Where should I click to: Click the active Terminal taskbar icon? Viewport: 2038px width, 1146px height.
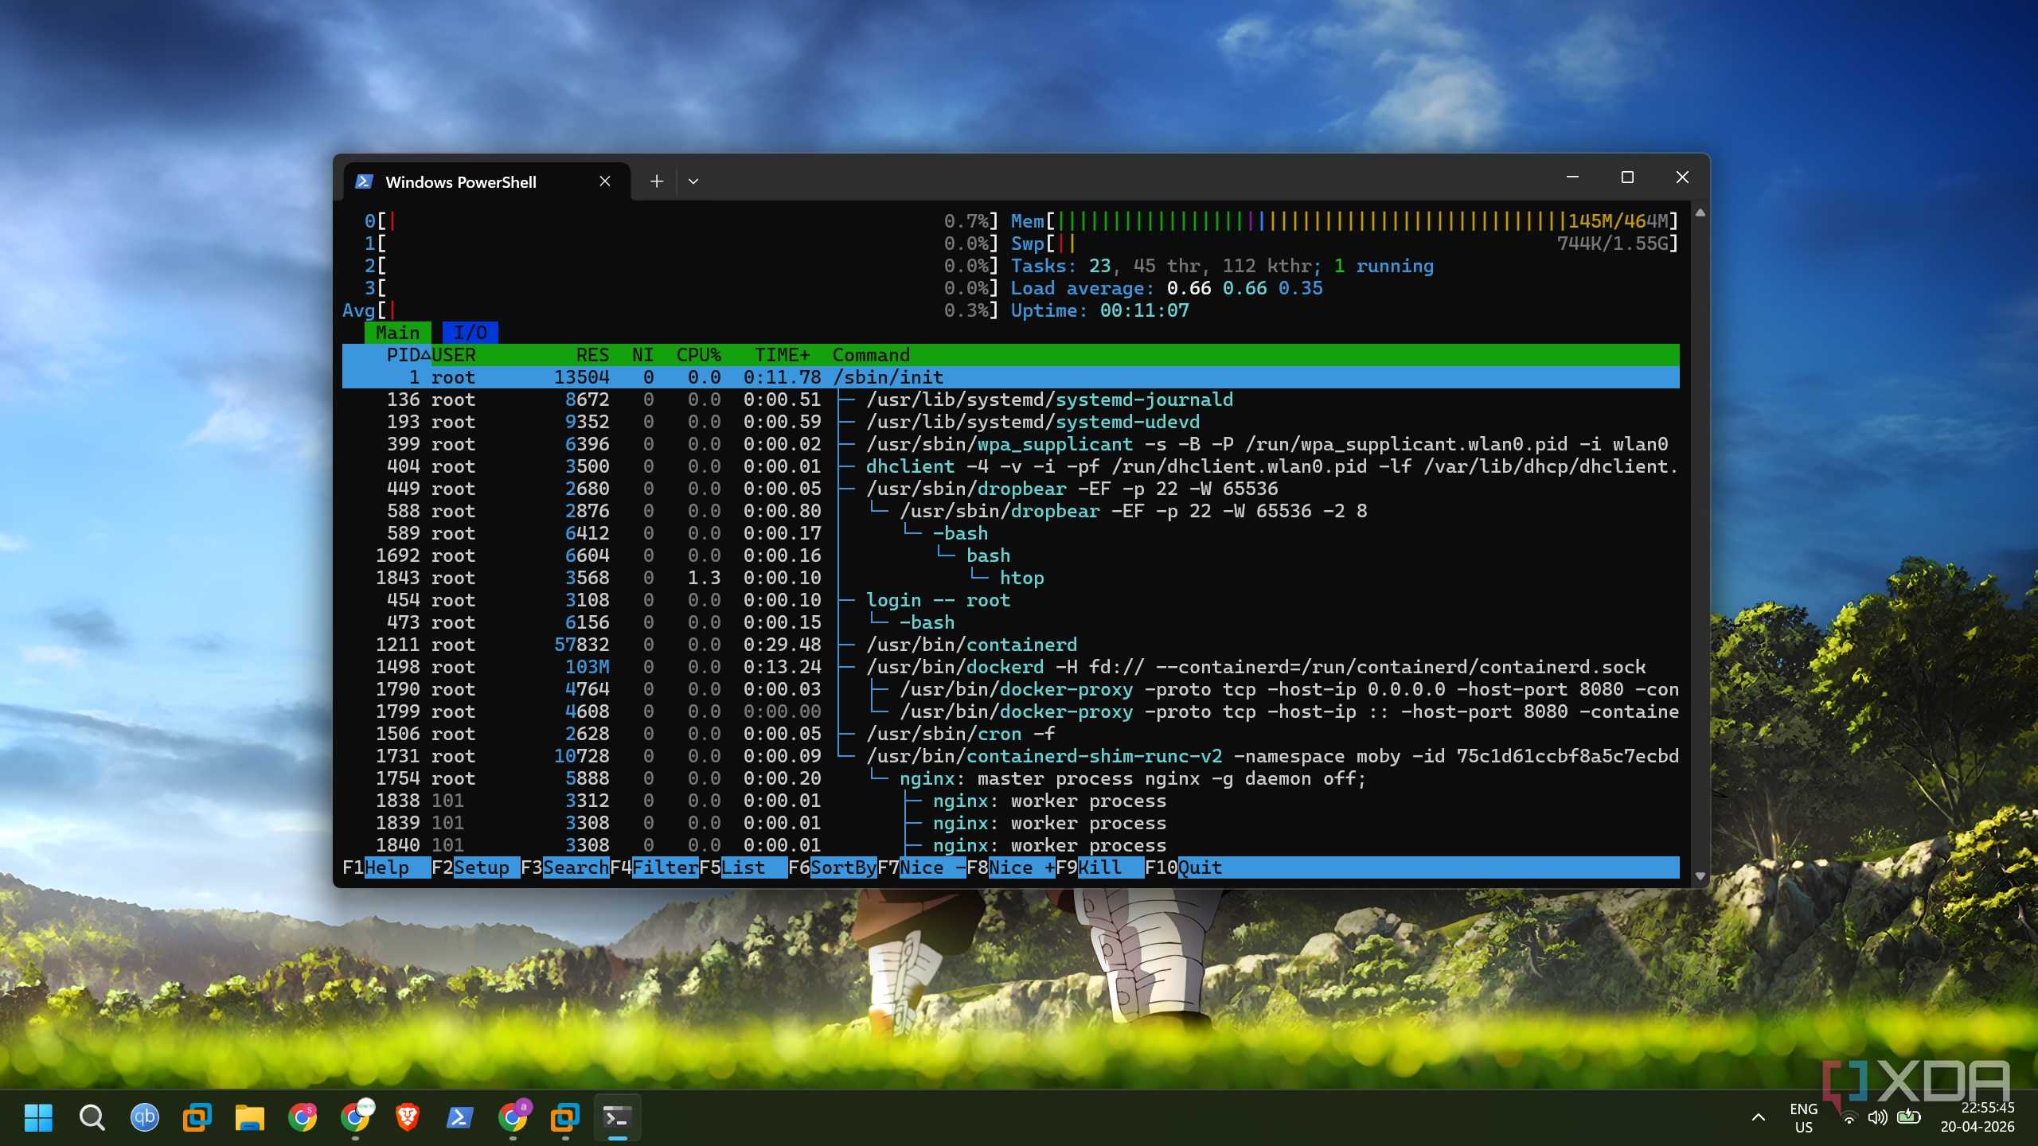pos(617,1117)
